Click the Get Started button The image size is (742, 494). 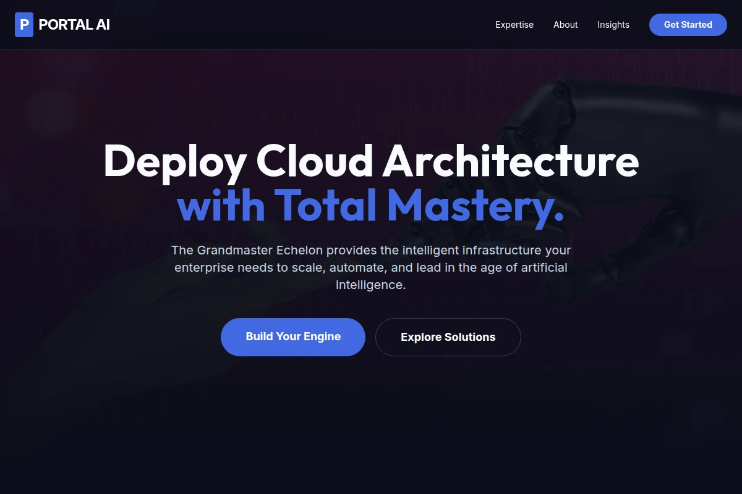pyautogui.click(x=688, y=25)
